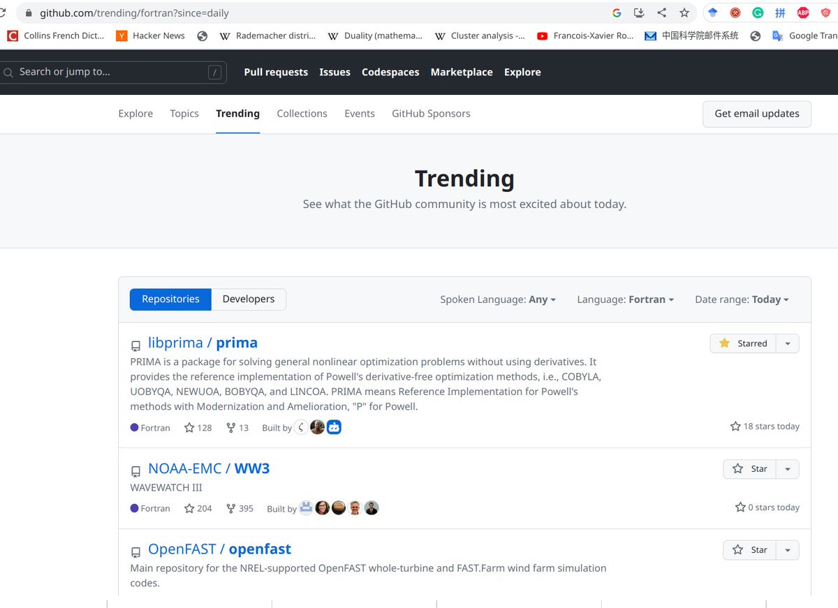Switch to the Explore sub-navigation tab
The height and width of the screenshot is (608, 838).
(135, 114)
